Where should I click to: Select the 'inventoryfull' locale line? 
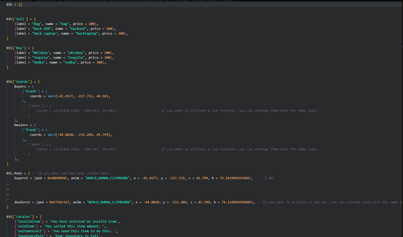(x=39, y=235)
